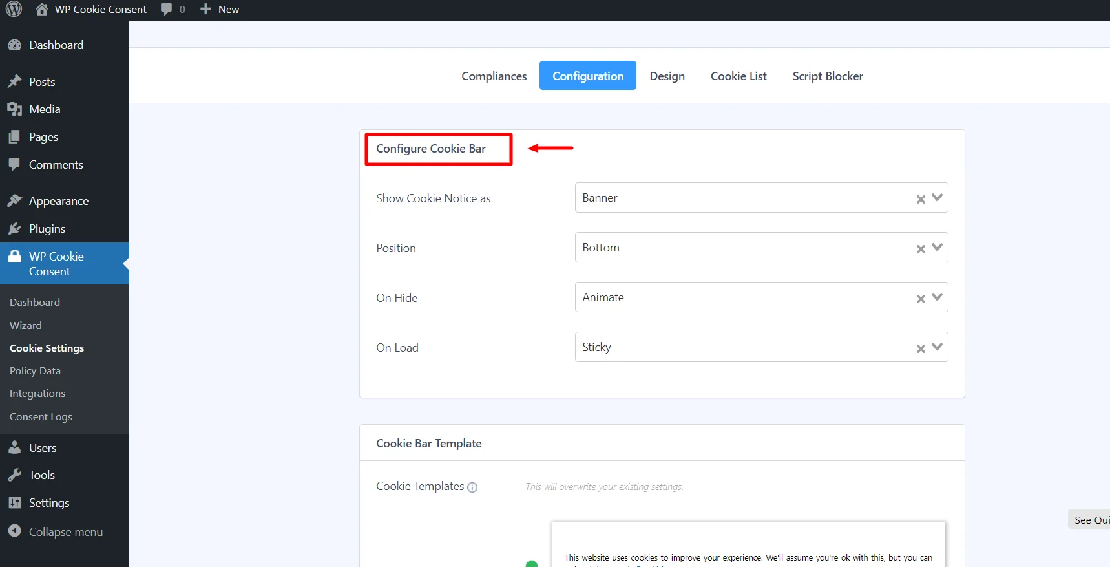
Task: Click the WP Cookie Consent lock icon
Action: coord(14,257)
